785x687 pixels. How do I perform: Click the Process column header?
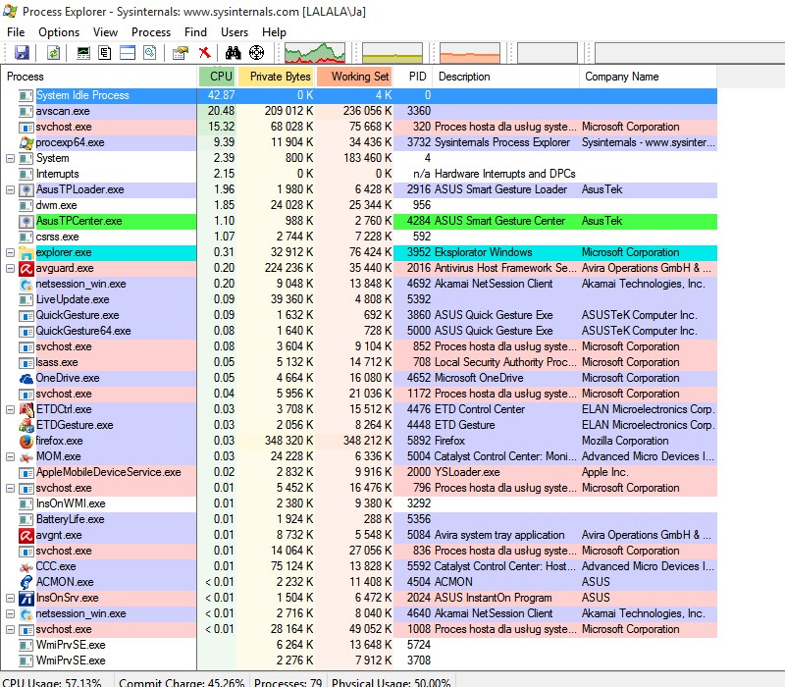99,77
